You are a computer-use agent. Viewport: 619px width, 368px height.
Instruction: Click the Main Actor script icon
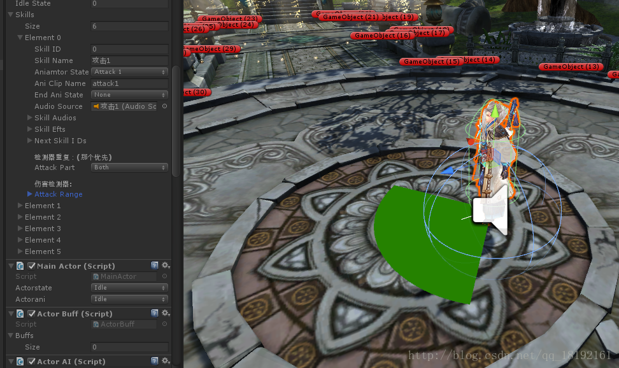click(x=20, y=265)
